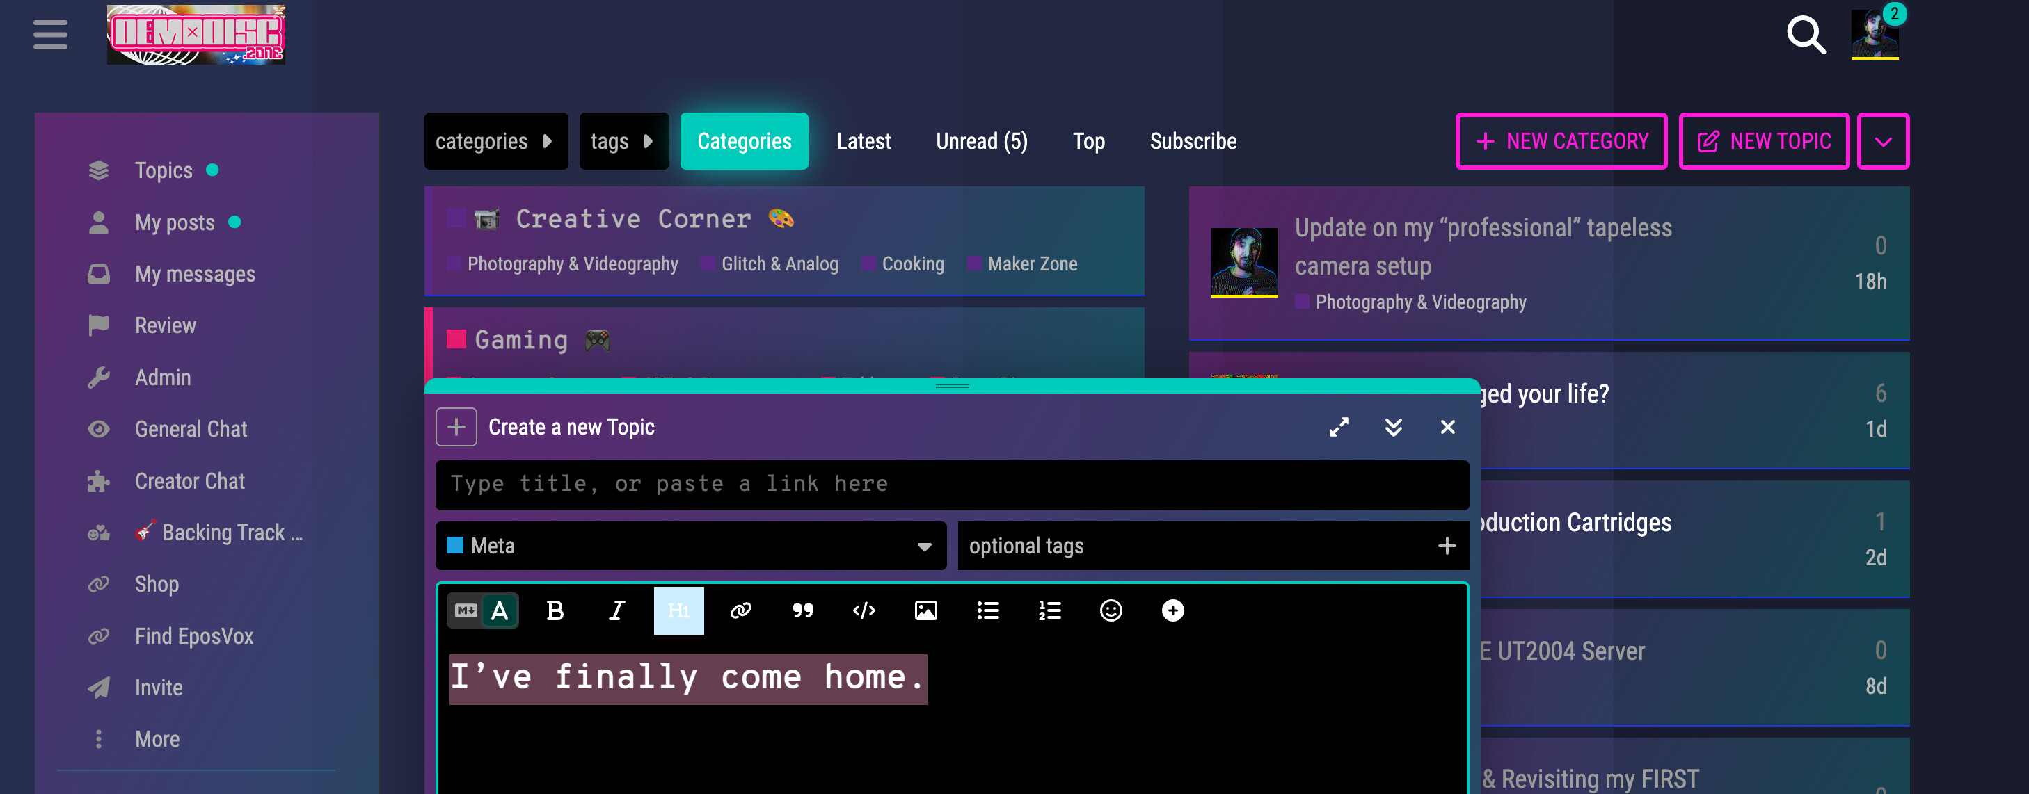Click preformatted code icon
Screen dimensions: 2029x794
[x=864, y=610]
